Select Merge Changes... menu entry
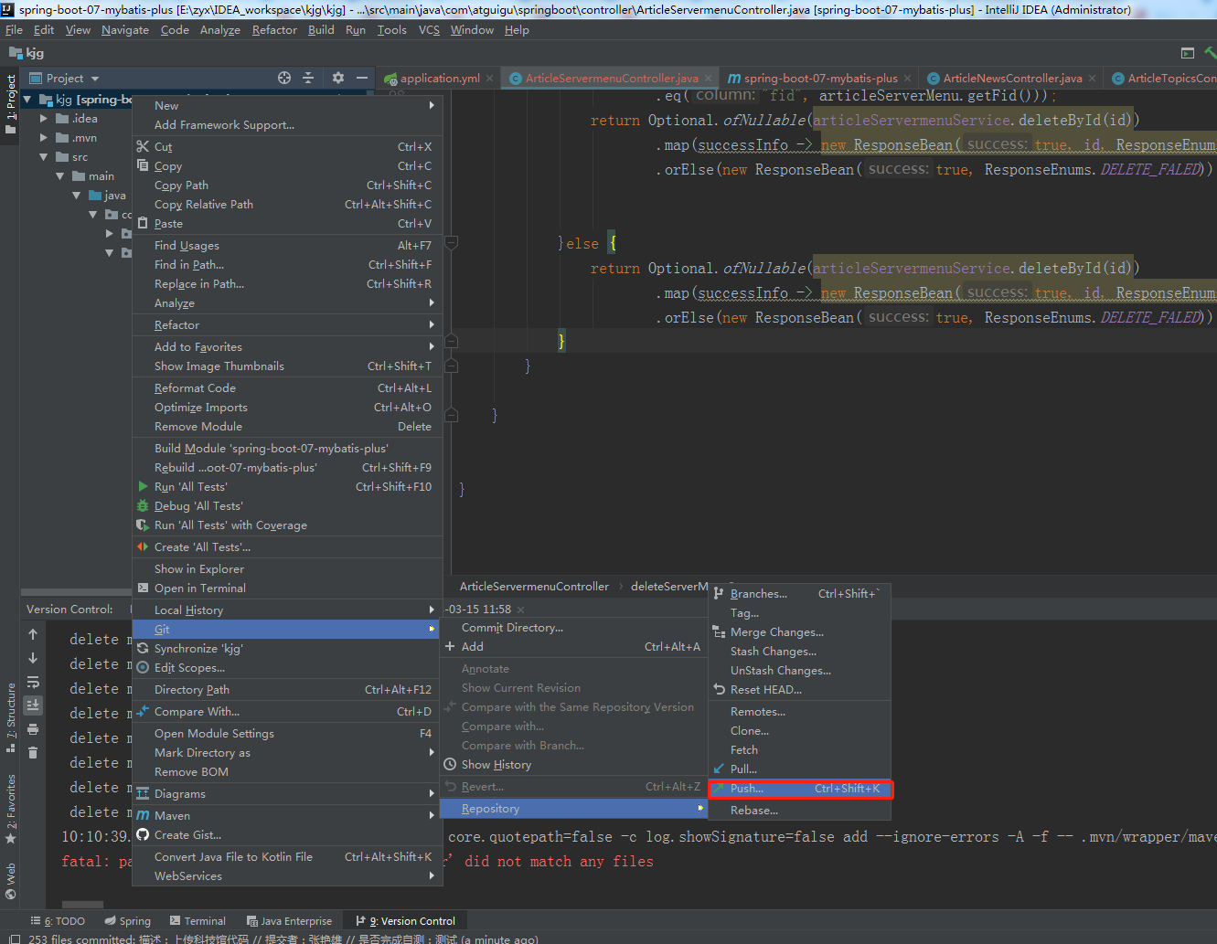1217x944 pixels. tap(800, 632)
